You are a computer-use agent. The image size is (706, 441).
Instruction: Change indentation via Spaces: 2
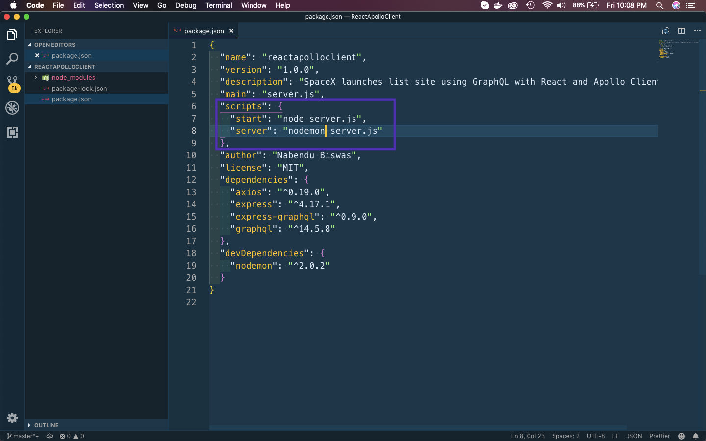(565, 436)
